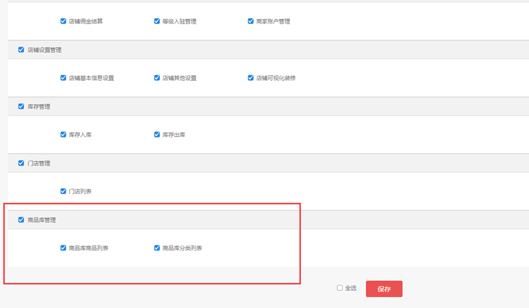Toggle the 店铺设置管理 group checkbox
529x308 pixels.
[x=21, y=50]
